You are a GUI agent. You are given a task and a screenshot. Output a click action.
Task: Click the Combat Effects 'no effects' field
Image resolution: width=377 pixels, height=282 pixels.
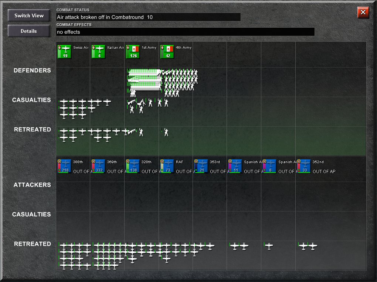tap(185, 32)
